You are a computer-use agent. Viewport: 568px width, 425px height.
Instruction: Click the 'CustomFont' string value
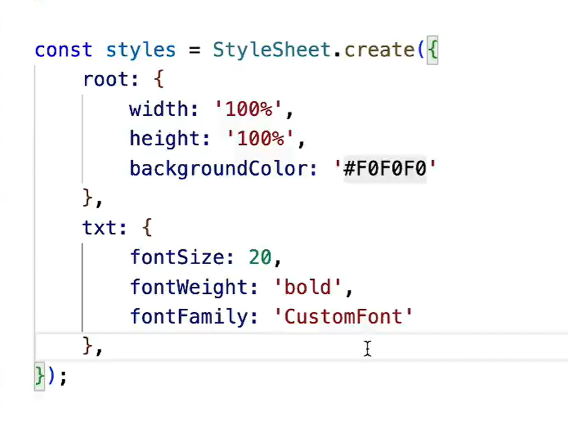(x=343, y=316)
